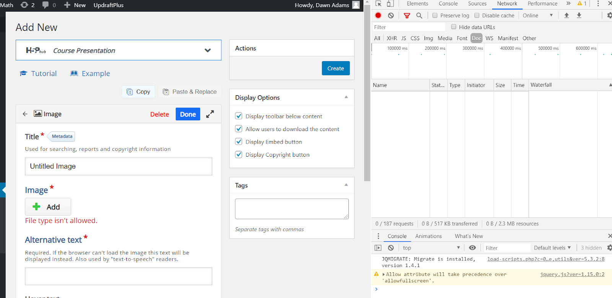The width and height of the screenshot is (612, 298).
Task: Toggle Display Copyright button checkbox
Action: tap(239, 154)
